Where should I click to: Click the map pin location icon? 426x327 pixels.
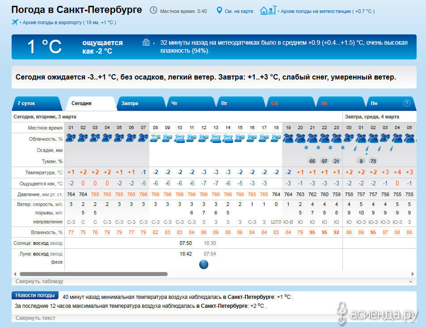[219, 10]
